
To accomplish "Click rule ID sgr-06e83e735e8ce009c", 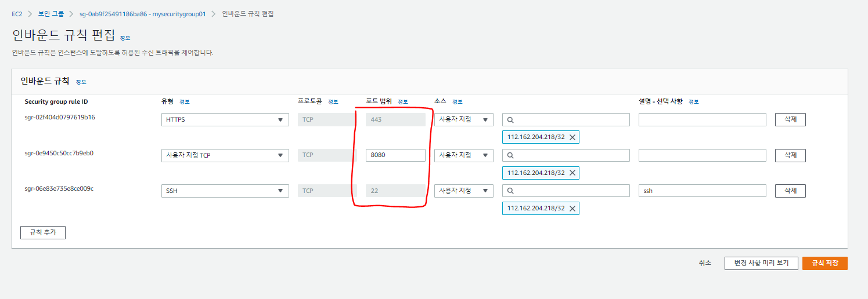I will coord(59,188).
